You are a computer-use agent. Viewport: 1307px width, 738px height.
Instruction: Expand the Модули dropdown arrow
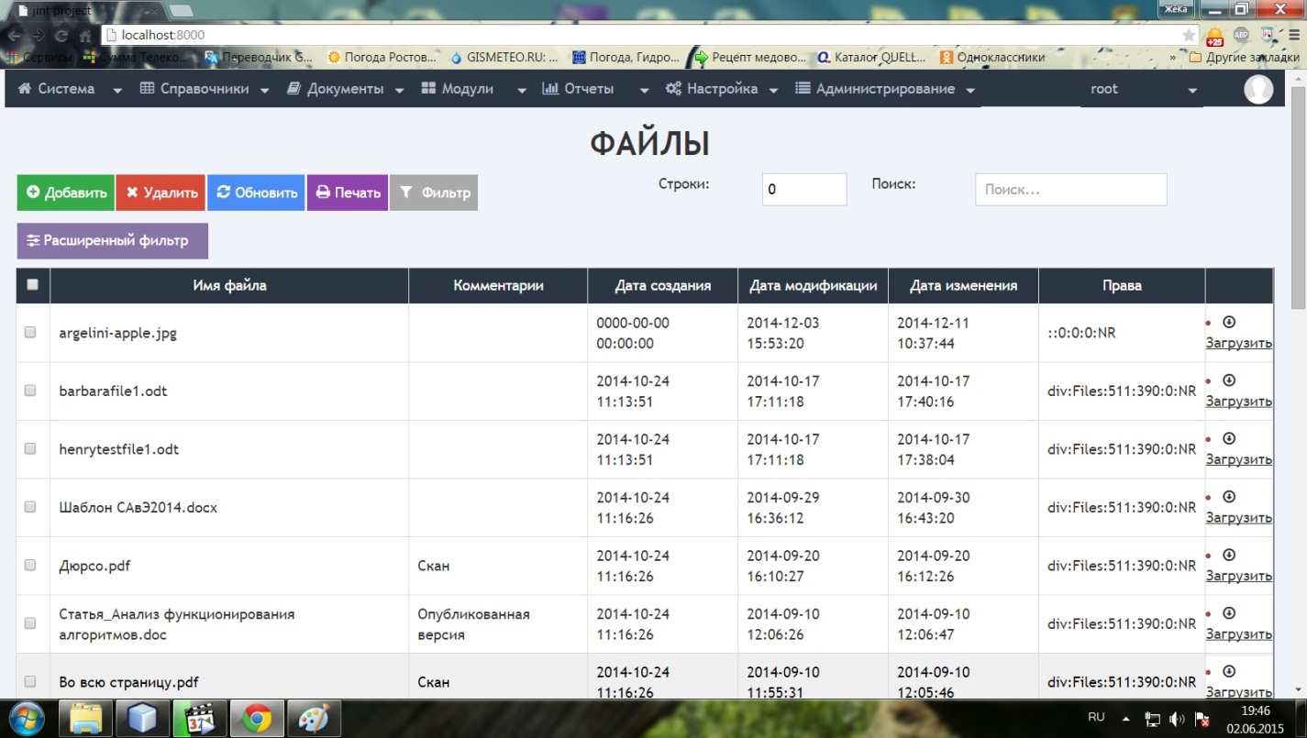pyautogui.click(x=521, y=91)
